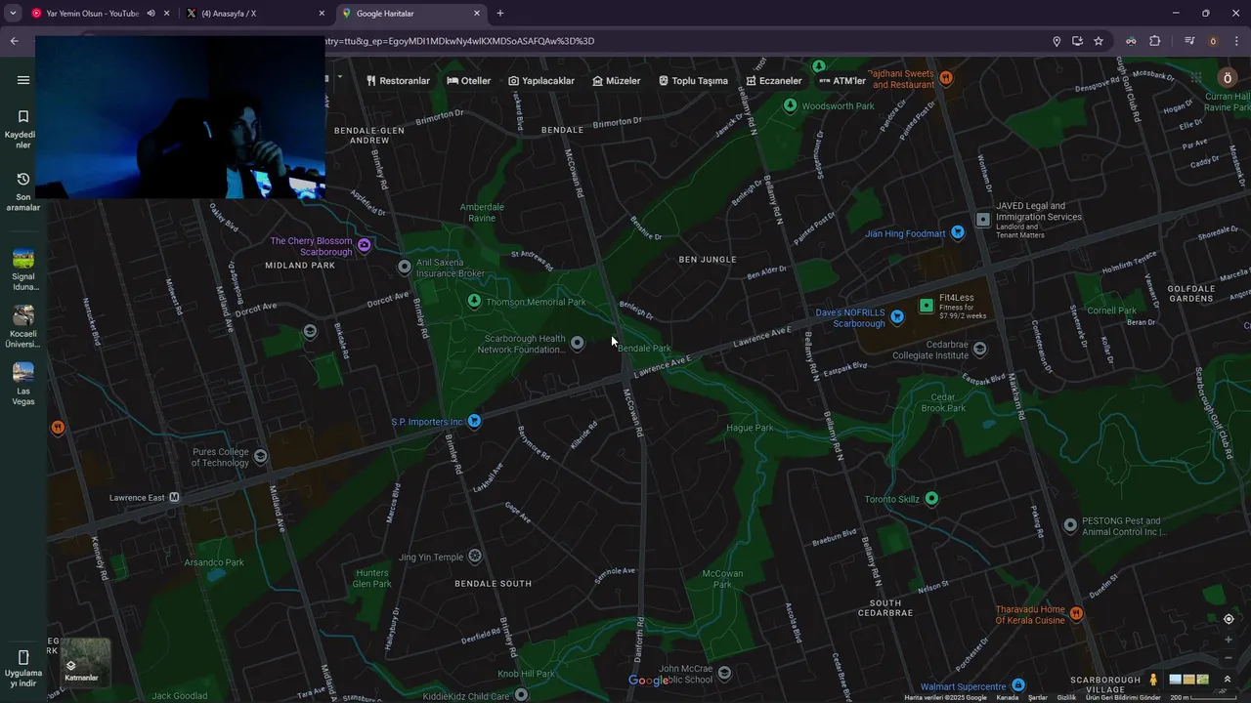This screenshot has height=703, width=1251.
Task: Go back with browser back arrow
Action: (14, 41)
